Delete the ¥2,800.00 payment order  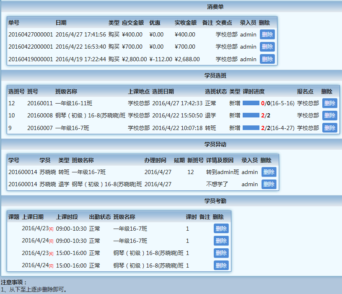click(x=267, y=59)
